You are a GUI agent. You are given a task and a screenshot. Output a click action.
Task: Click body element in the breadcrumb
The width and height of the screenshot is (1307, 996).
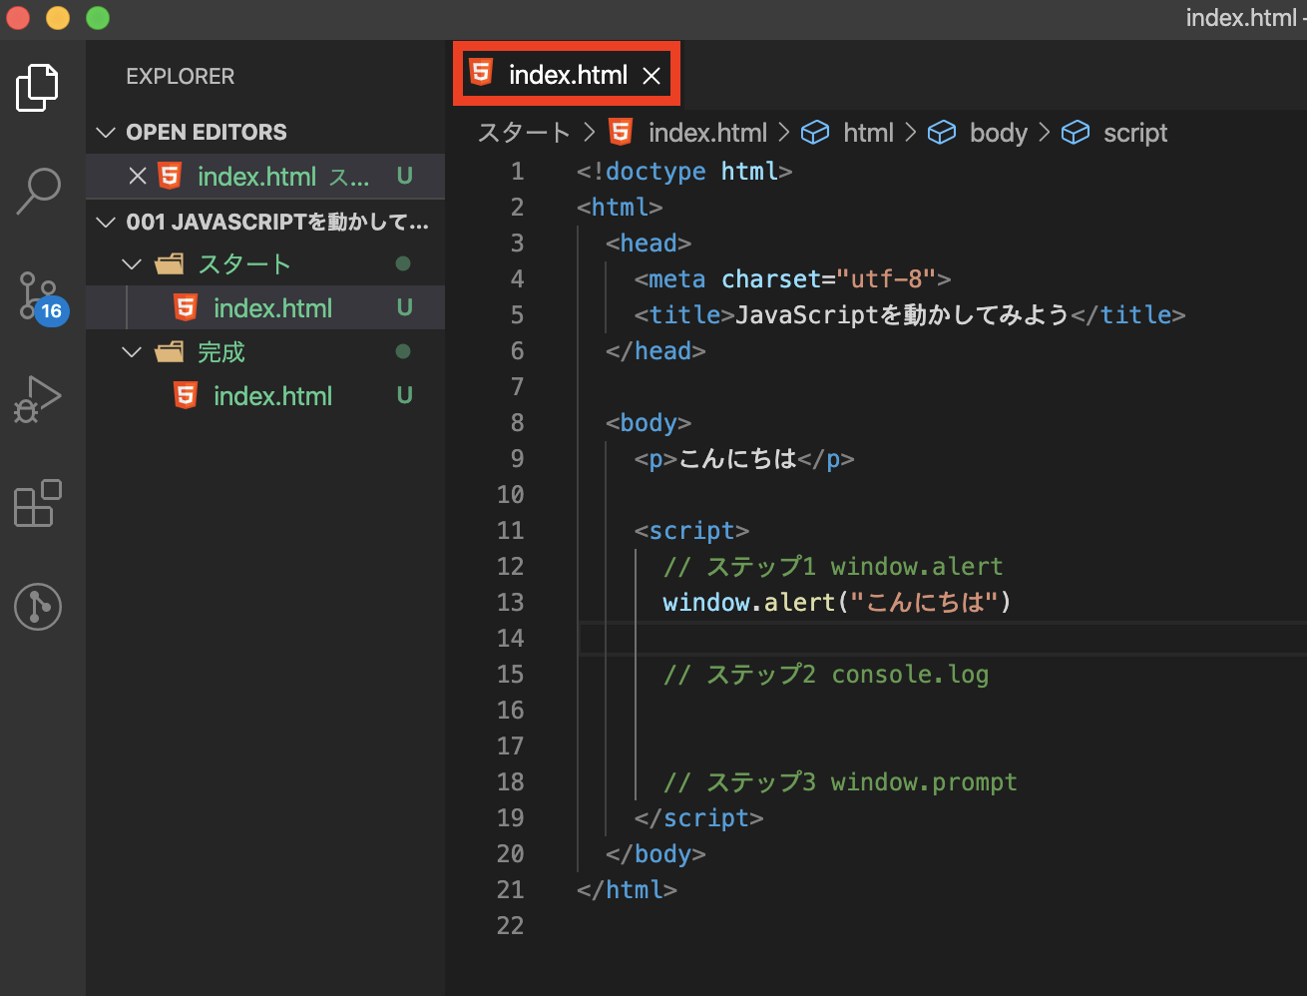[998, 133]
